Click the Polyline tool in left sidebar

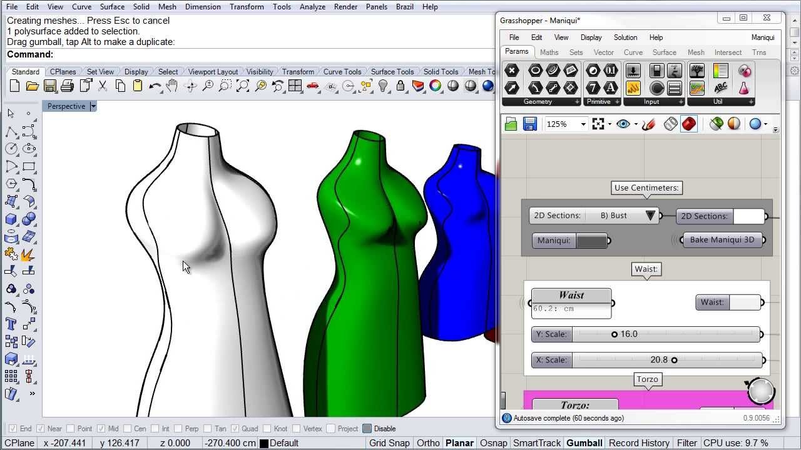11,131
